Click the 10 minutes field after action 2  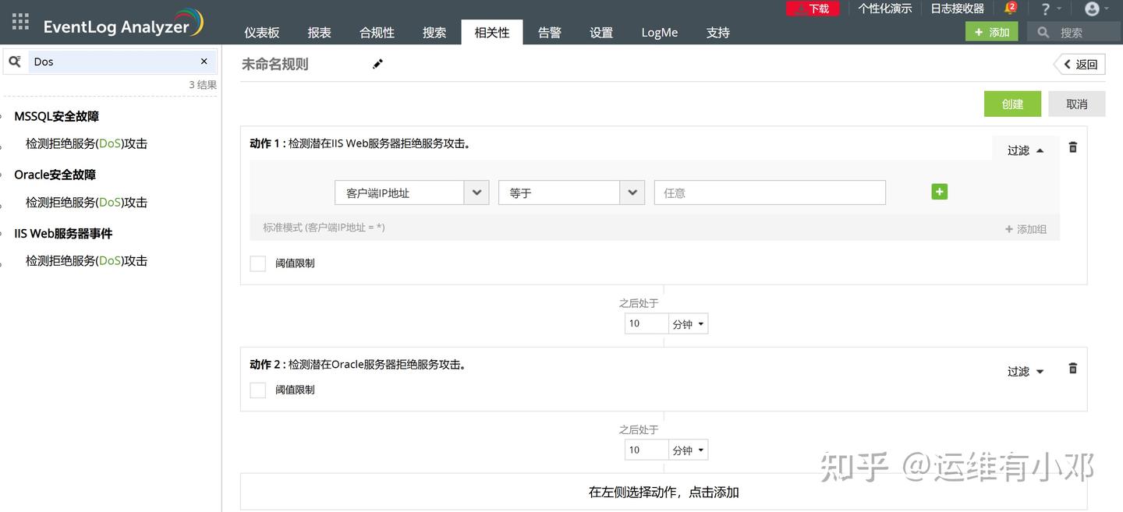pyautogui.click(x=647, y=450)
